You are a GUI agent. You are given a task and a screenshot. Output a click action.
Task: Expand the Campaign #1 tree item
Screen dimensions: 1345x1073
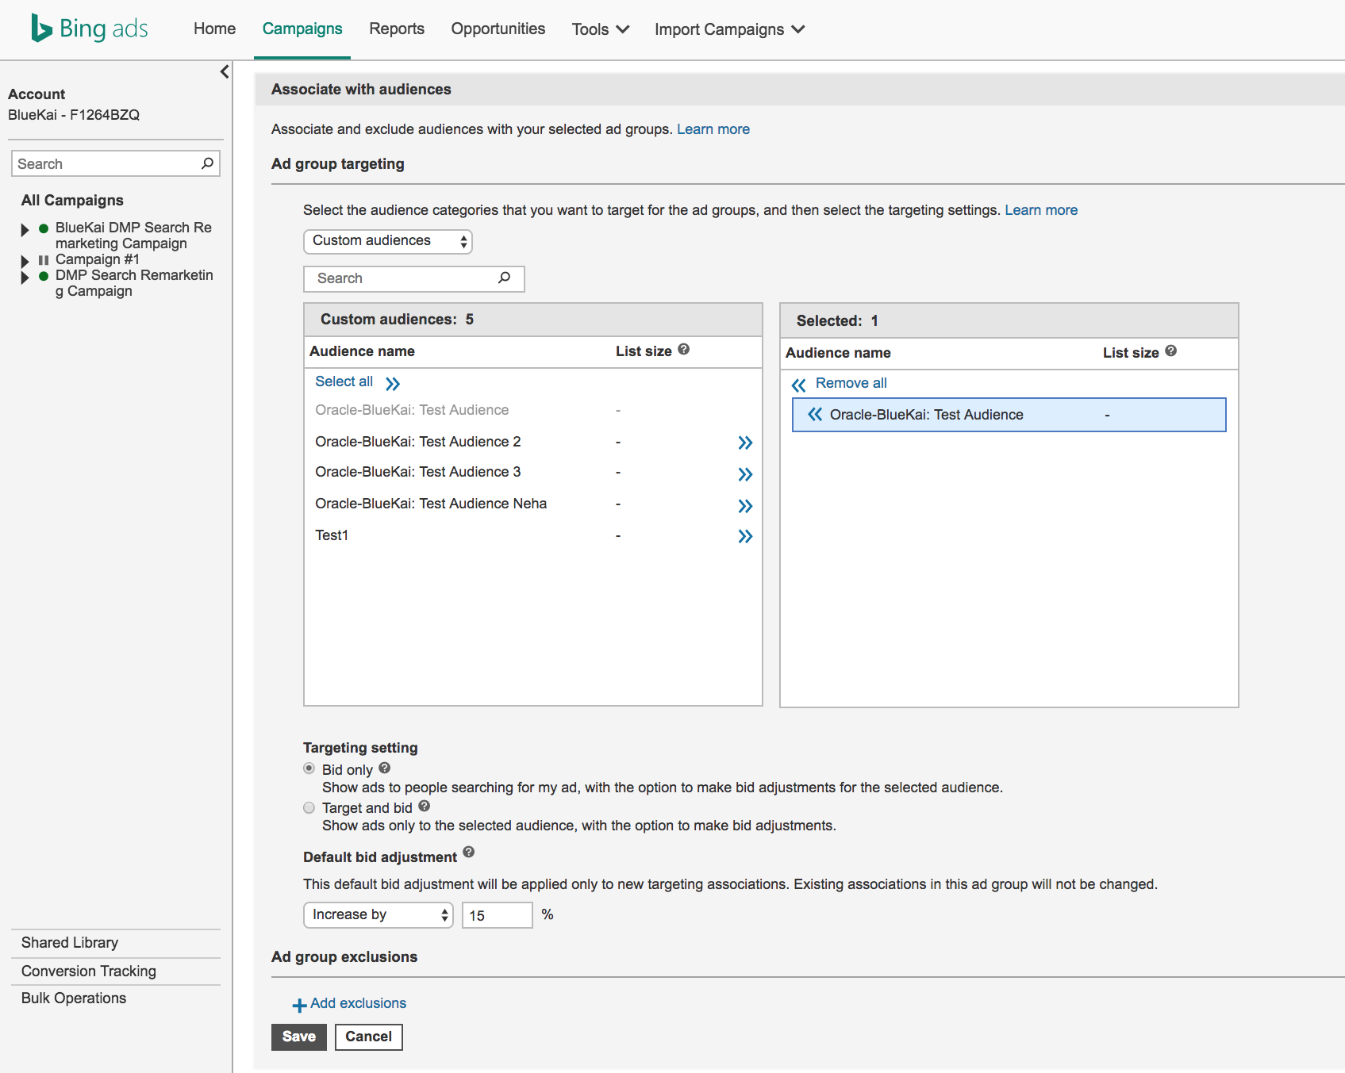[x=25, y=260]
